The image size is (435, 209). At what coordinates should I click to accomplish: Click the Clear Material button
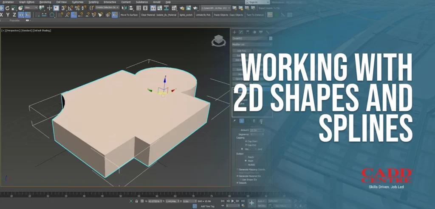coord(148,15)
